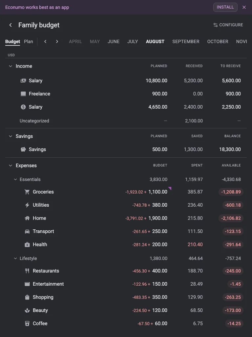
Task: Click the Entertainment clapperboard icon
Action: [27, 284]
